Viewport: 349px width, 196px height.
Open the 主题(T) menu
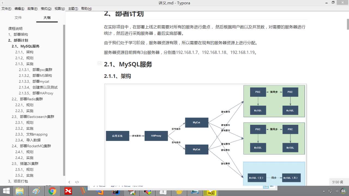pyautogui.click(x=73, y=9)
